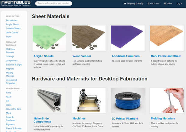Click the Log in link
Screen dimensions: 186x132
[179, 4]
